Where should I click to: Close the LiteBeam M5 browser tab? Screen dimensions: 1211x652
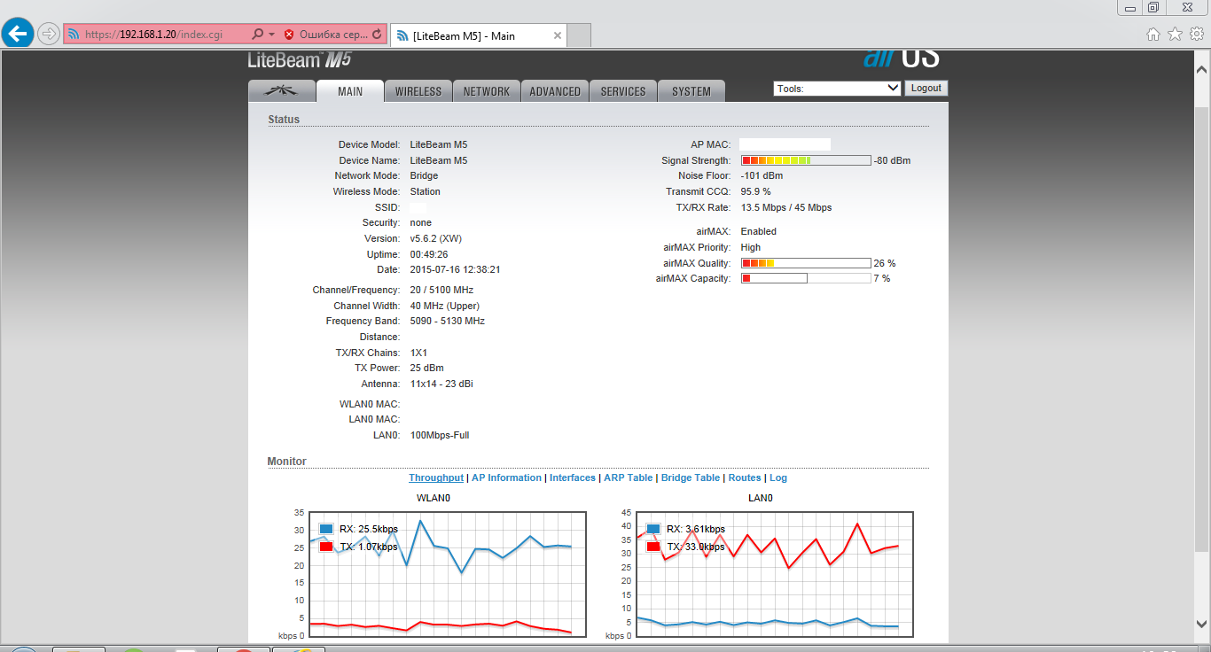pos(557,35)
